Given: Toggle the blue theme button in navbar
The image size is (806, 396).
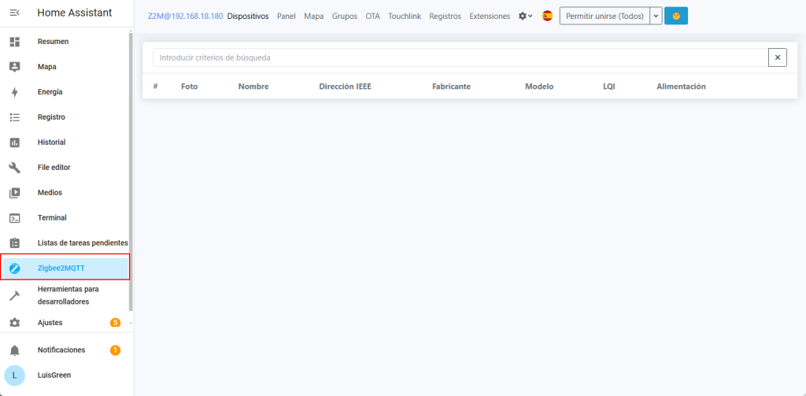Looking at the screenshot, I should (675, 16).
